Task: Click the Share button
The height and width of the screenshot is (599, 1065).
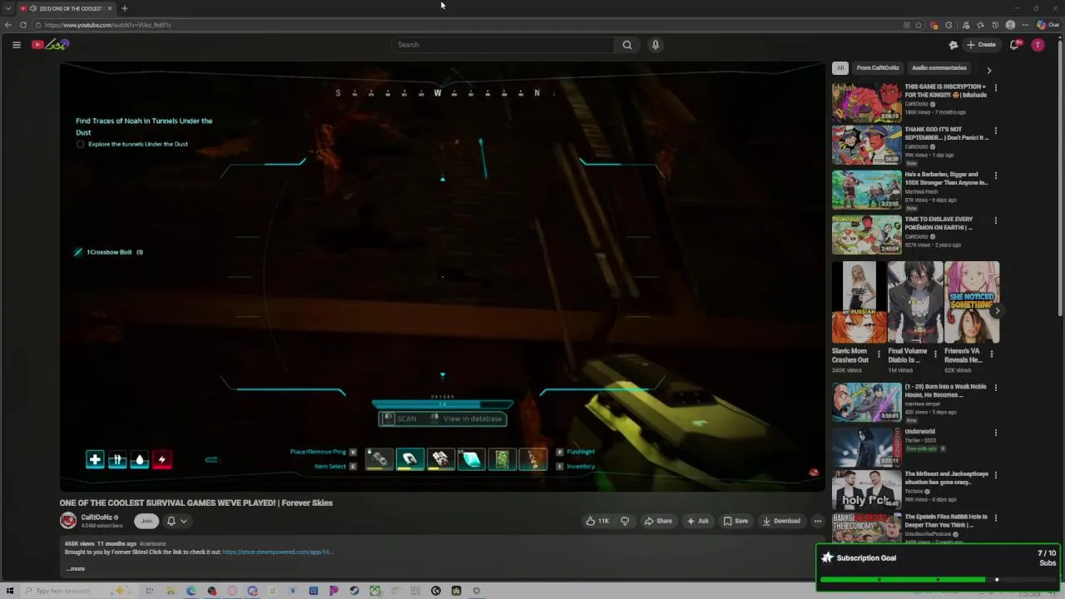Action: pyautogui.click(x=657, y=521)
